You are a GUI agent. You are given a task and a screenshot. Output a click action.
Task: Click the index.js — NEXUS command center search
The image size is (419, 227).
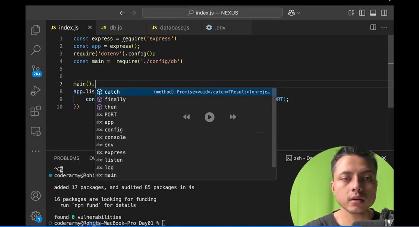coord(212,13)
